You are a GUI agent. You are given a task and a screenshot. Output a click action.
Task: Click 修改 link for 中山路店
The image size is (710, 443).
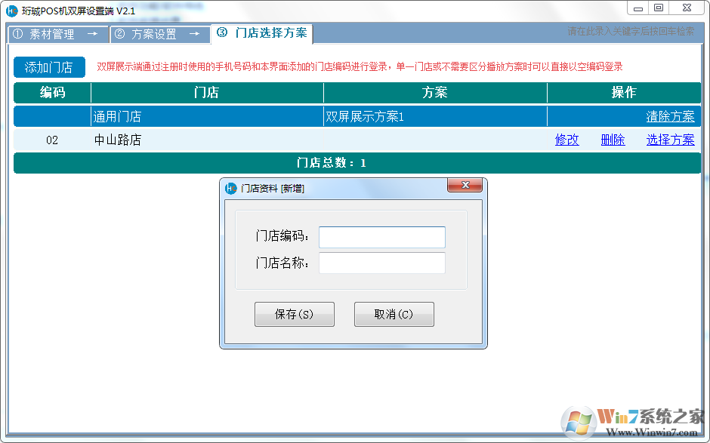(x=566, y=140)
